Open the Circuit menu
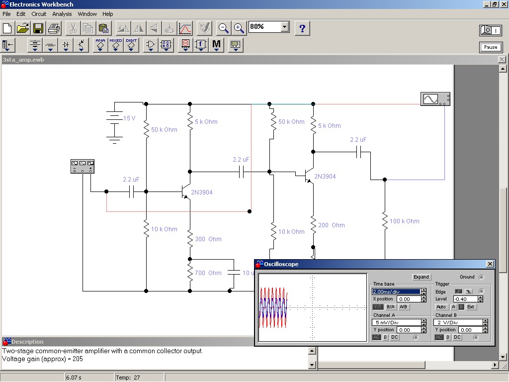 [39, 14]
